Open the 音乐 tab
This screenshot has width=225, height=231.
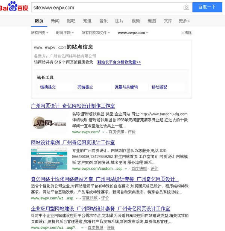(x=103, y=21)
